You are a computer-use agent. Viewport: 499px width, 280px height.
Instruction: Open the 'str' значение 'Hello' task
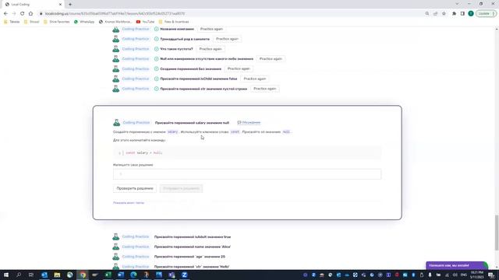[192, 266]
